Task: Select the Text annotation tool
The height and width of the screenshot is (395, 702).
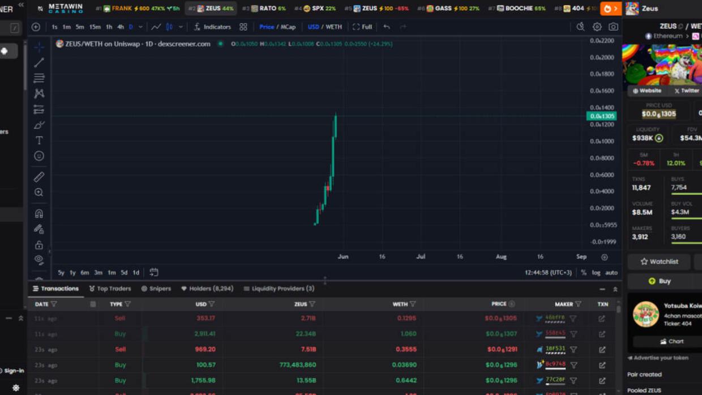Action: coord(39,140)
